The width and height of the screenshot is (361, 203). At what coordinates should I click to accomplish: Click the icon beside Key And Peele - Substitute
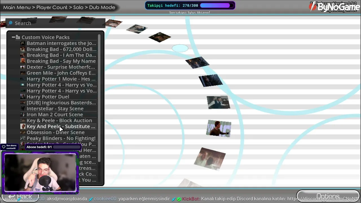[23, 126]
